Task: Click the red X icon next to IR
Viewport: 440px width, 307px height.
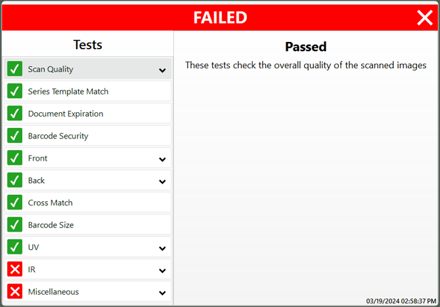Action: coord(15,269)
